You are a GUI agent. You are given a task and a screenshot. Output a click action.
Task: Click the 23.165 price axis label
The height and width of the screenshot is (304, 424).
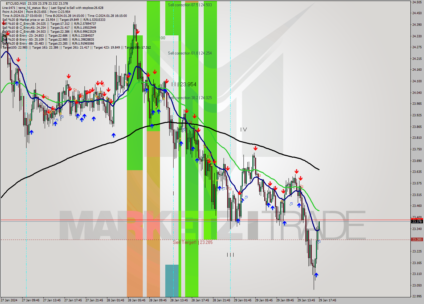[417, 263]
